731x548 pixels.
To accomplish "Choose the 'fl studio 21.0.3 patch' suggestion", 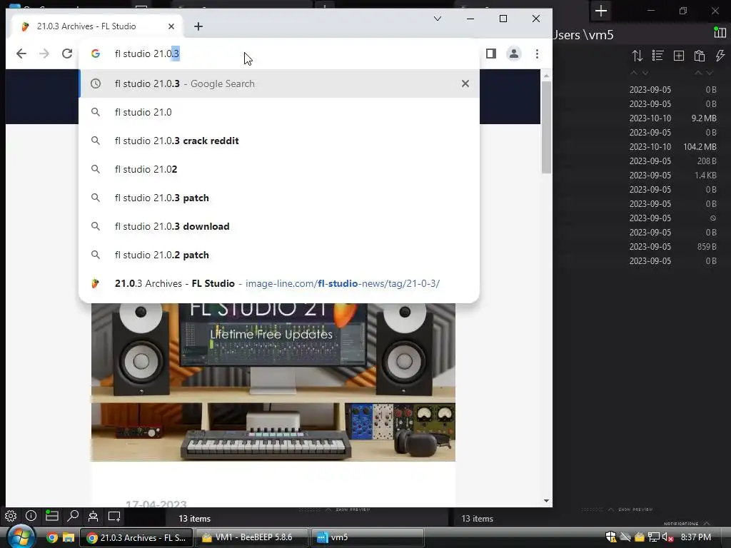I will (279, 198).
